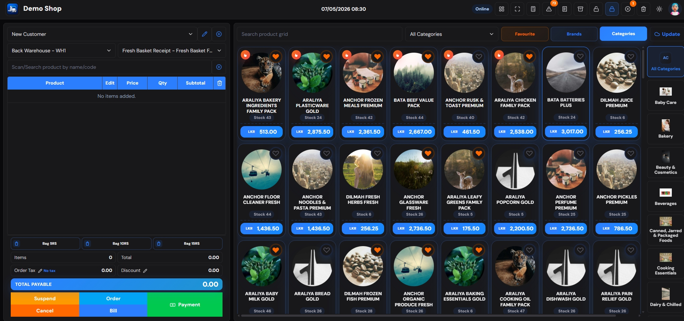
Task: Choose the Baby Care category
Action: click(665, 96)
